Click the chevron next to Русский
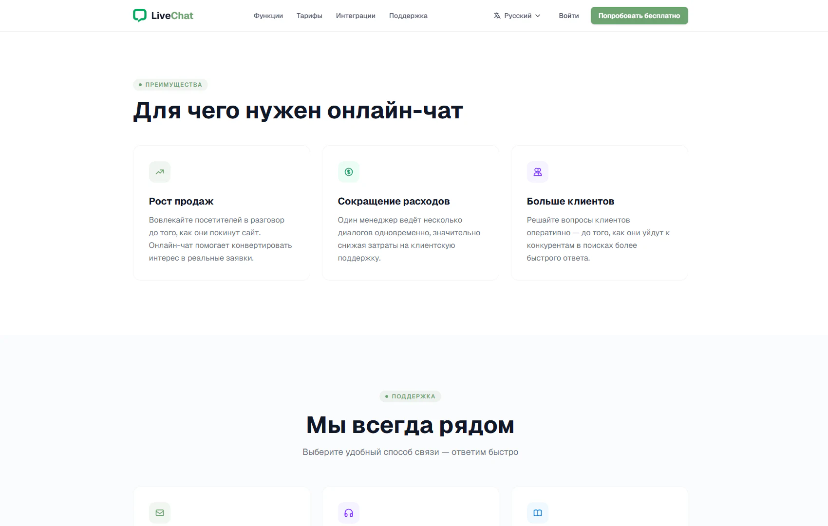This screenshot has height=526, width=828. [538, 16]
